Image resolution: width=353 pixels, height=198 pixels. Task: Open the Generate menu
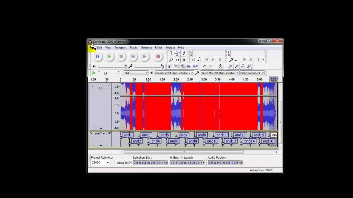click(x=146, y=48)
